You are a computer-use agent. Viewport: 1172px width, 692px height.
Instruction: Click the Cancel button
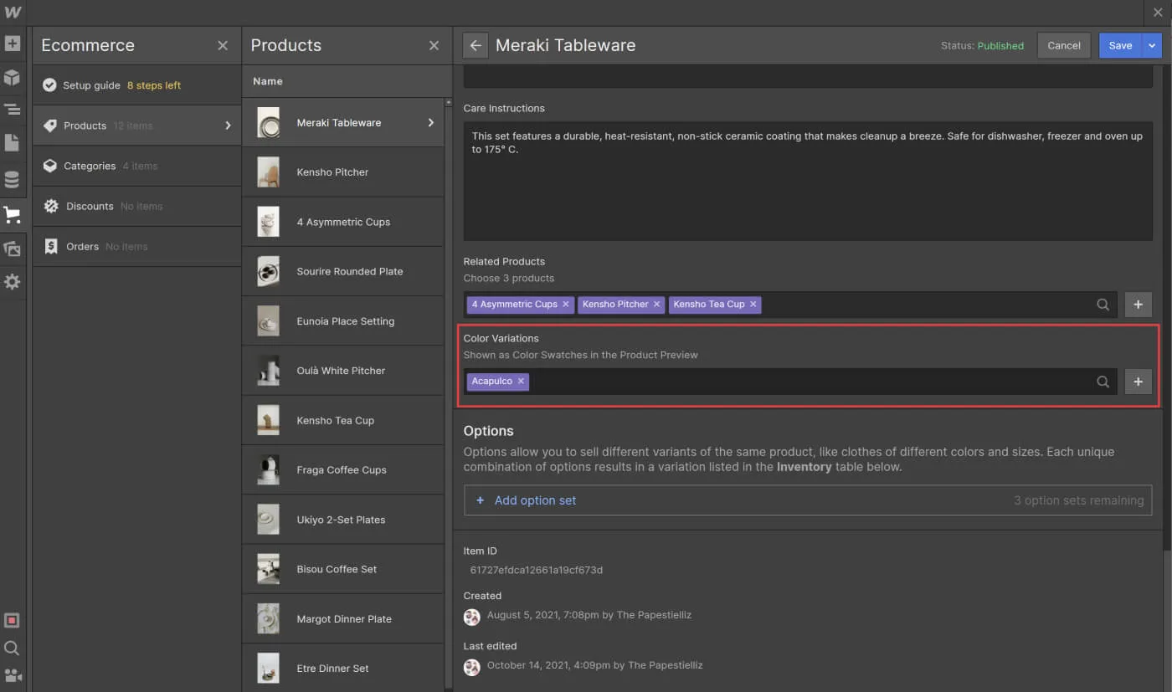(1064, 45)
